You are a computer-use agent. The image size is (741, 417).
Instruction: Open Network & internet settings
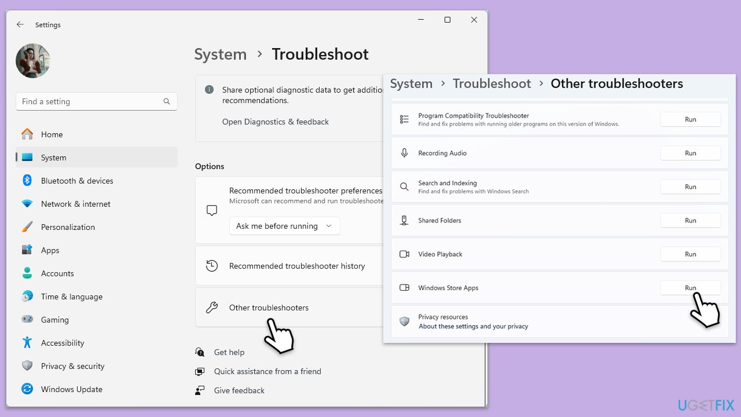pos(97,204)
